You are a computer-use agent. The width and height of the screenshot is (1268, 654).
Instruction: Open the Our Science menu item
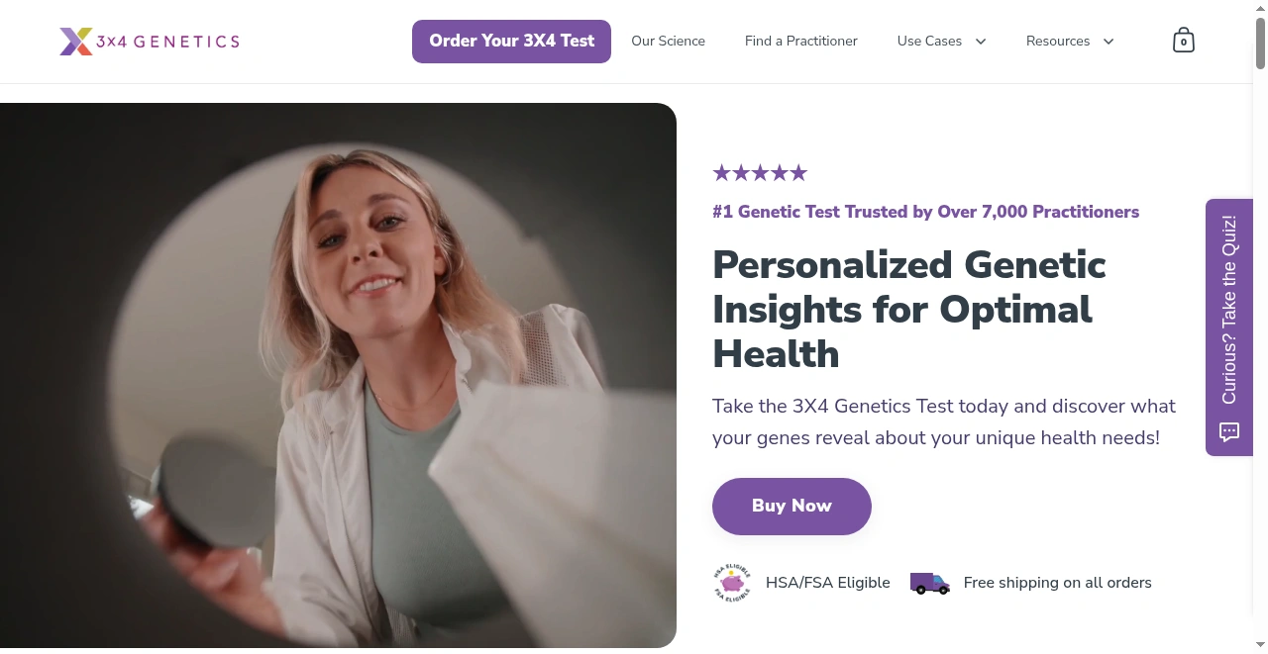pos(668,41)
